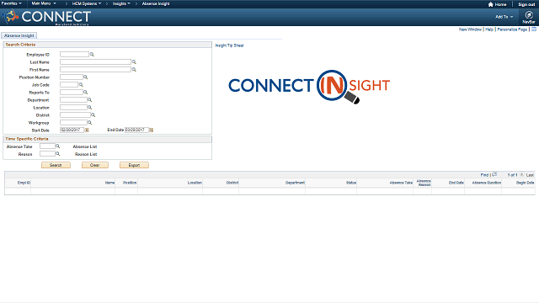Click the page options icon beside Personalize Page
The height and width of the screenshot is (303, 539).
534,29
